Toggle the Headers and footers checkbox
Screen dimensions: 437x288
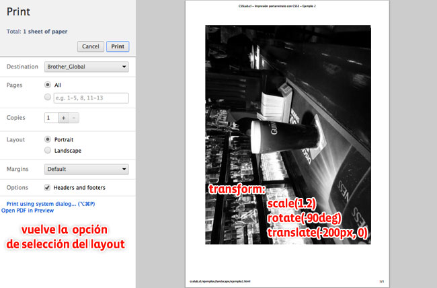pyautogui.click(x=47, y=188)
